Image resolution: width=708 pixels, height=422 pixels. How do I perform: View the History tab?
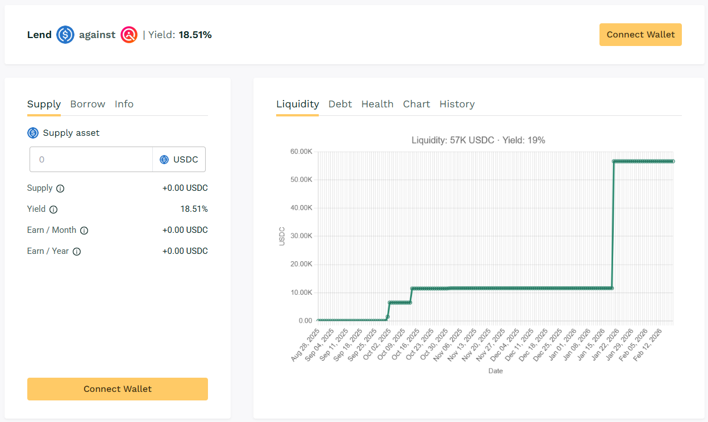click(x=457, y=104)
